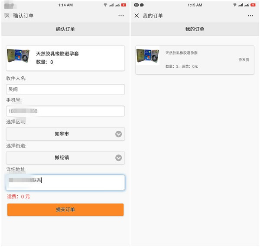Viewport: 260px width, 247px height.
Task: Tap the Wi-Fi status icon on the 确认订单 screen
Action: [x=105, y=5]
